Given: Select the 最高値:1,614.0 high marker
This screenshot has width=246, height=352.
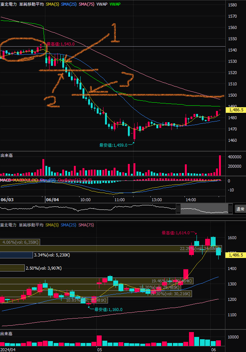Looking at the screenshot, I should [x=176, y=233].
